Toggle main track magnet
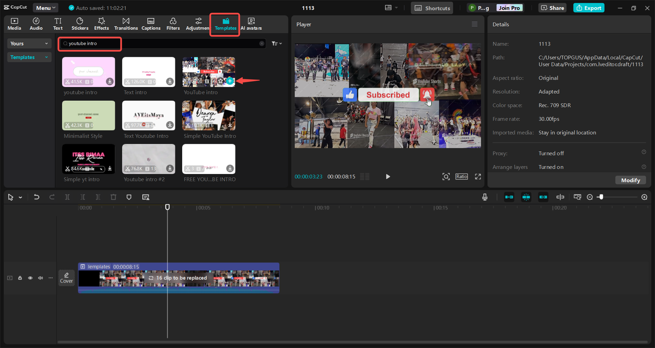 [509, 197]
